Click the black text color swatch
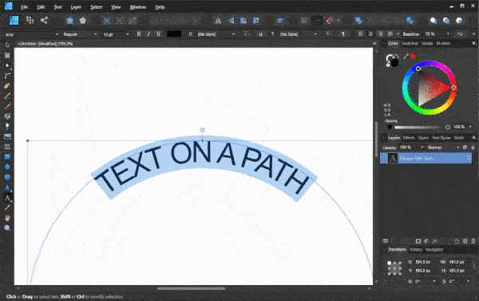 click(x=174, y=34)
